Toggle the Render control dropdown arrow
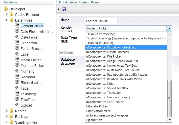This screenshot has width=179, height=125. 169,28
